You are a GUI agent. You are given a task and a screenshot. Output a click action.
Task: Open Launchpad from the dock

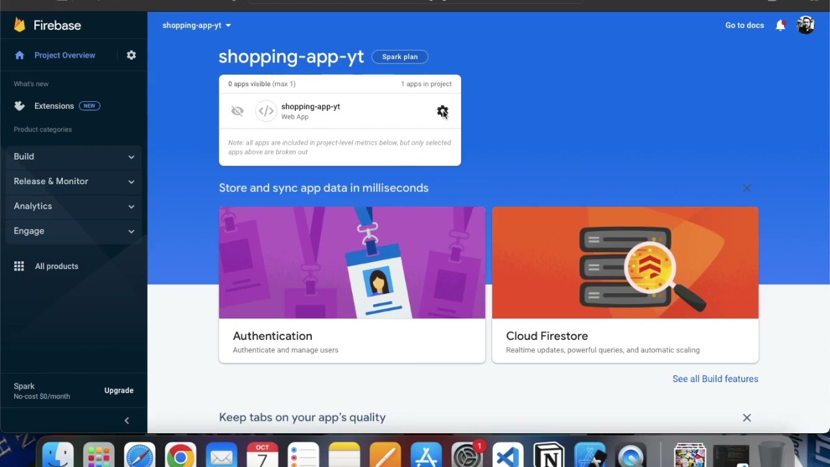99,455
